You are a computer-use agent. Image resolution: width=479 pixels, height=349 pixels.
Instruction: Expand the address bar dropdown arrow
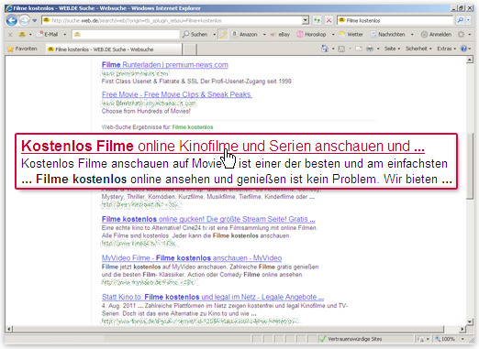(306, 20)
